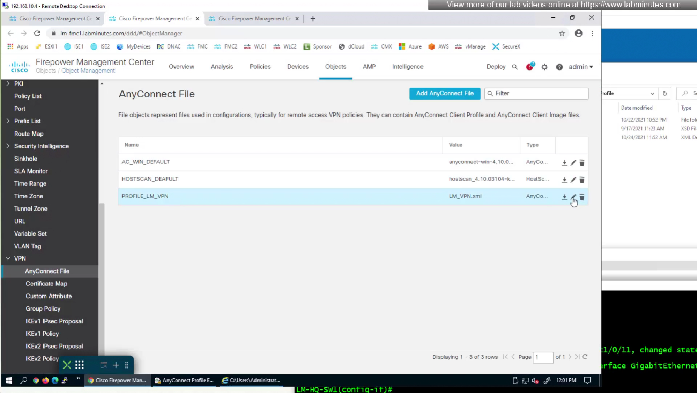This screenshot has height=393, width=697.
Task: Download the AC_WIN_DEFAULT file
Action: [564, 163]
